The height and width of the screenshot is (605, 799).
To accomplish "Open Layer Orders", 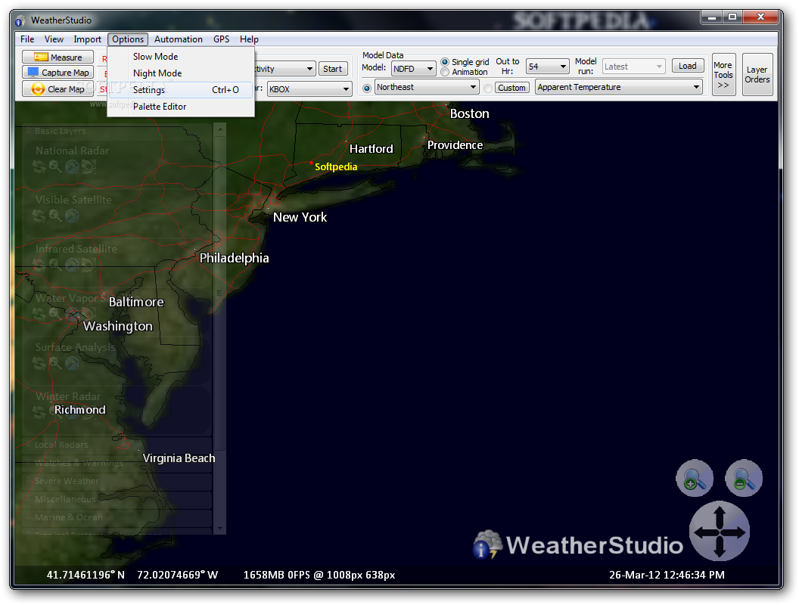I will click(757, 74).
